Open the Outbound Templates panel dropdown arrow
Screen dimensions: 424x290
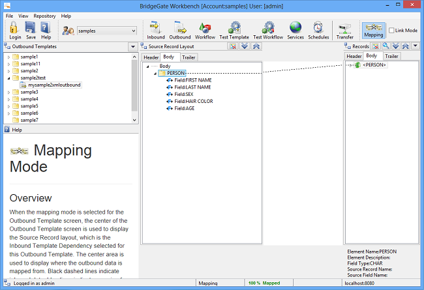(133, 46)
